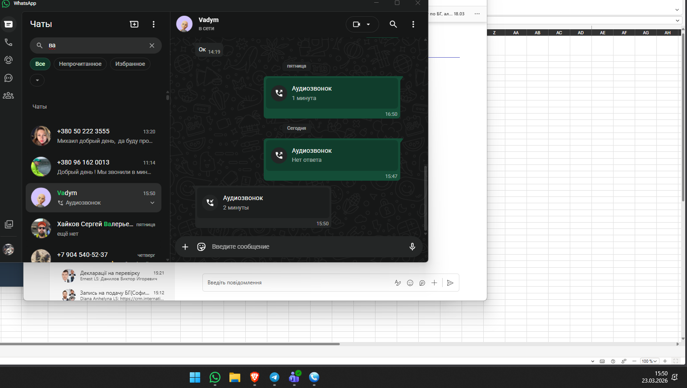Click the Teams 'Введіть повідомлення' field
The width and height of the screenshot is (687, 388).
[x=298, y=283]
